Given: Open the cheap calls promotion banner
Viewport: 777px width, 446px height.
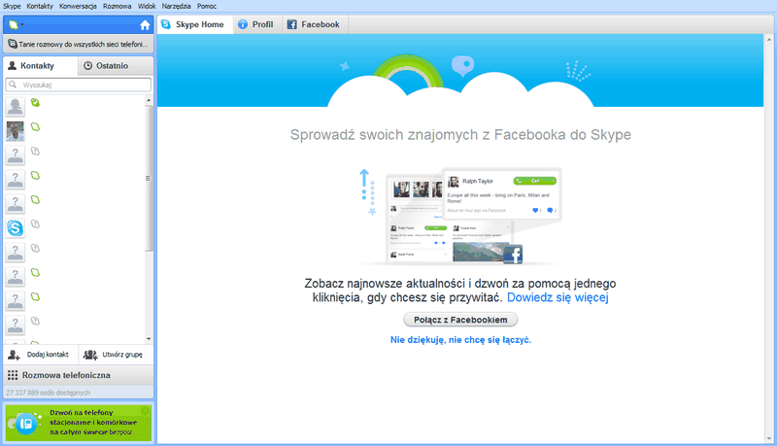Looking at the screenshot, I should 79,44.
